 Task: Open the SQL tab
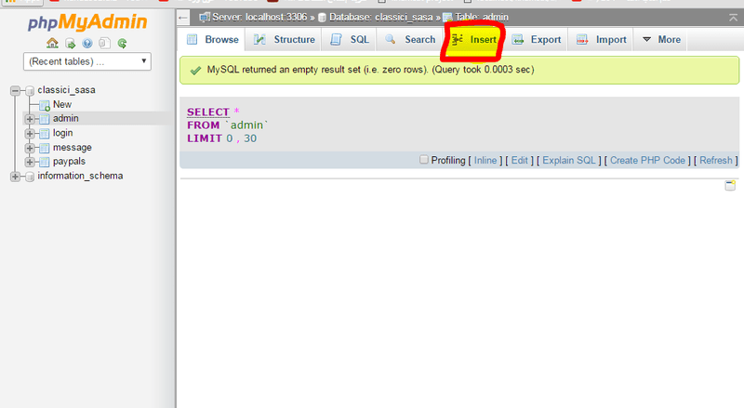350,39
